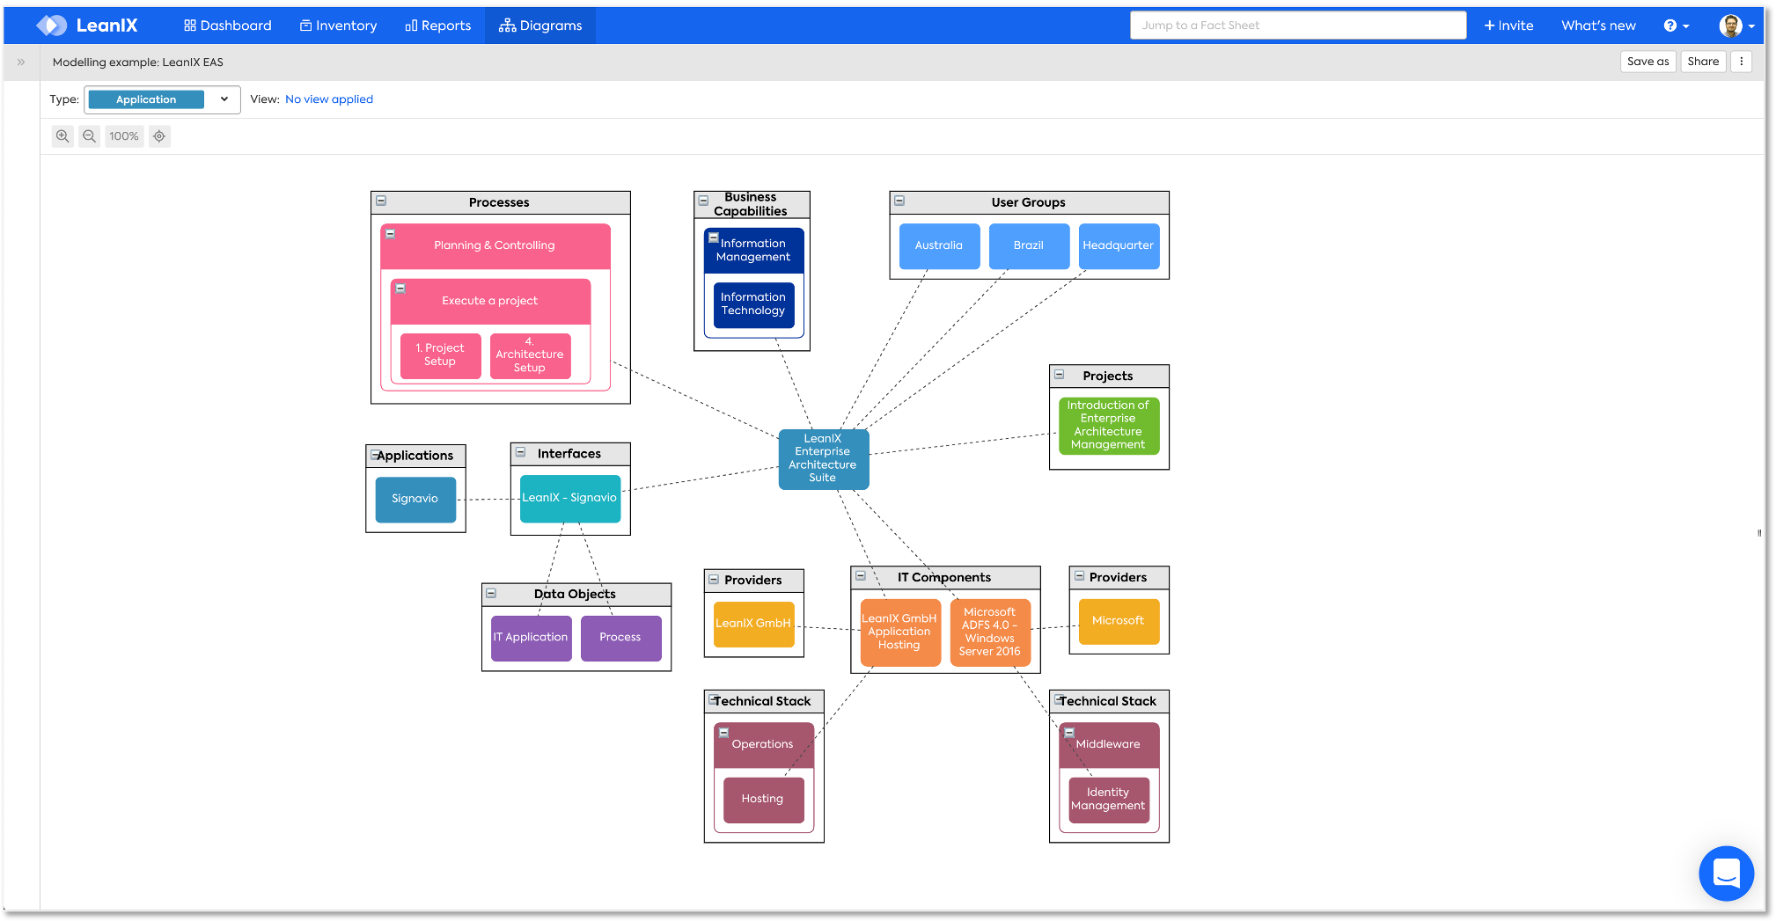The image size is (1776, 921).
Task: Click the Share button
Action: 1703,62
